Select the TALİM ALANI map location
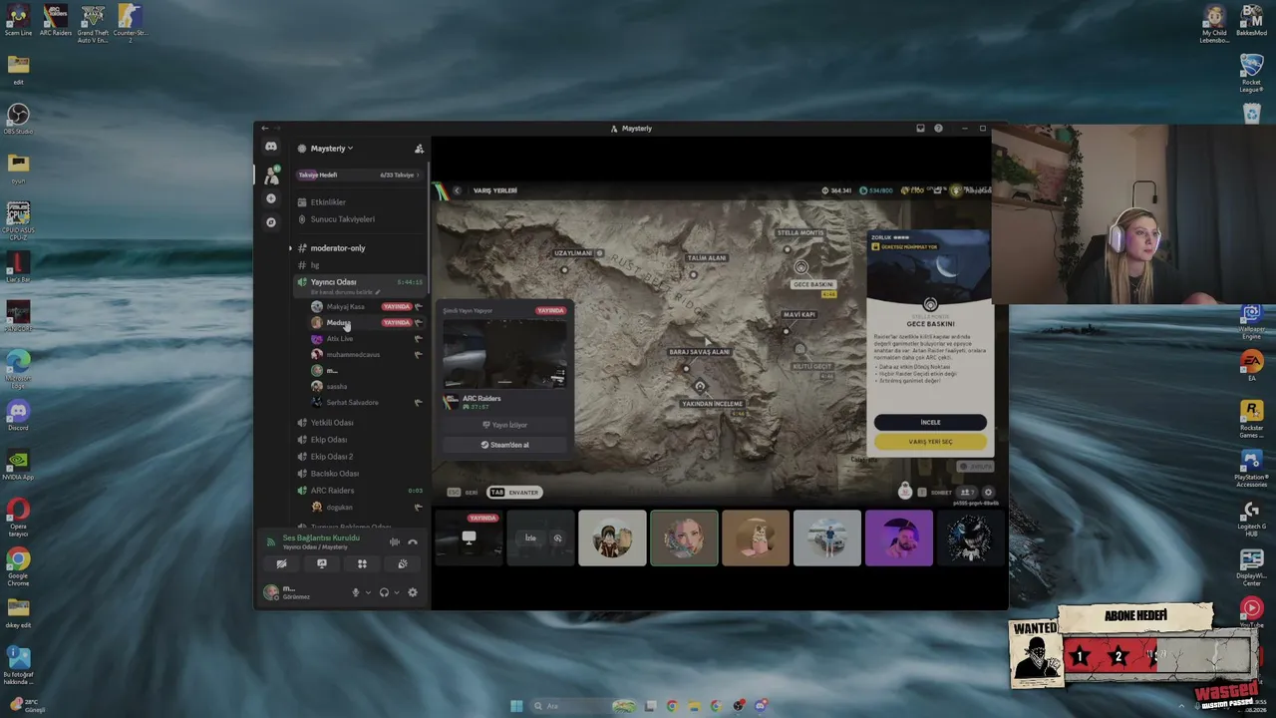Image resolution: width=1276 pixels, height=718 pixels. (x=706, y=258)
